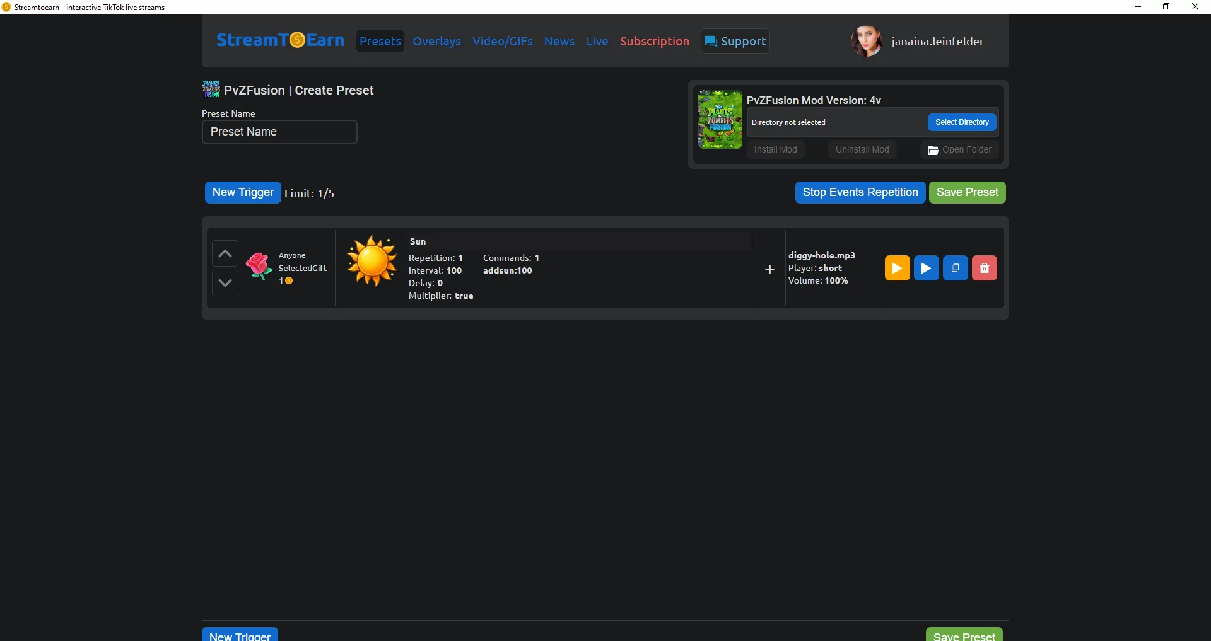
Task: Click the gift coin cost indicator
Action: pyautogui.click(x=286, y=280)
